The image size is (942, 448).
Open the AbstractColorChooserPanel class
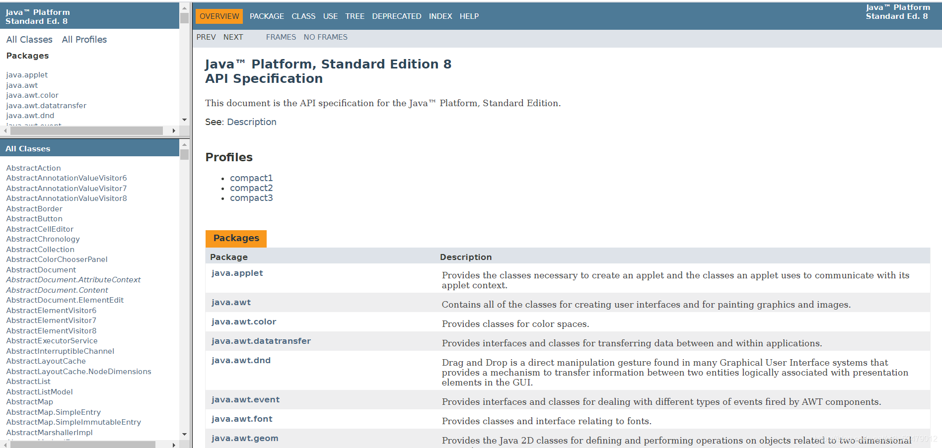click(x=57, y=259)
